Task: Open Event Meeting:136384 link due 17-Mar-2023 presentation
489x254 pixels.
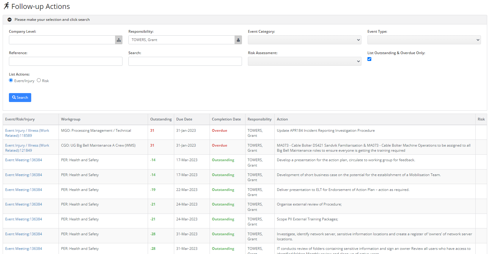Action: (x=23, y=160)
